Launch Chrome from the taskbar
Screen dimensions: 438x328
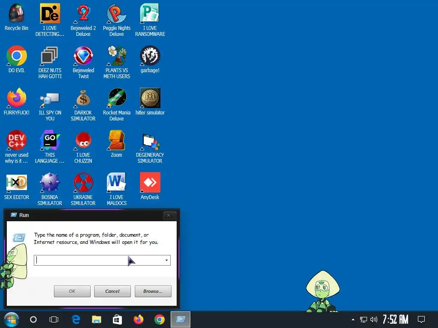[159, 319]
